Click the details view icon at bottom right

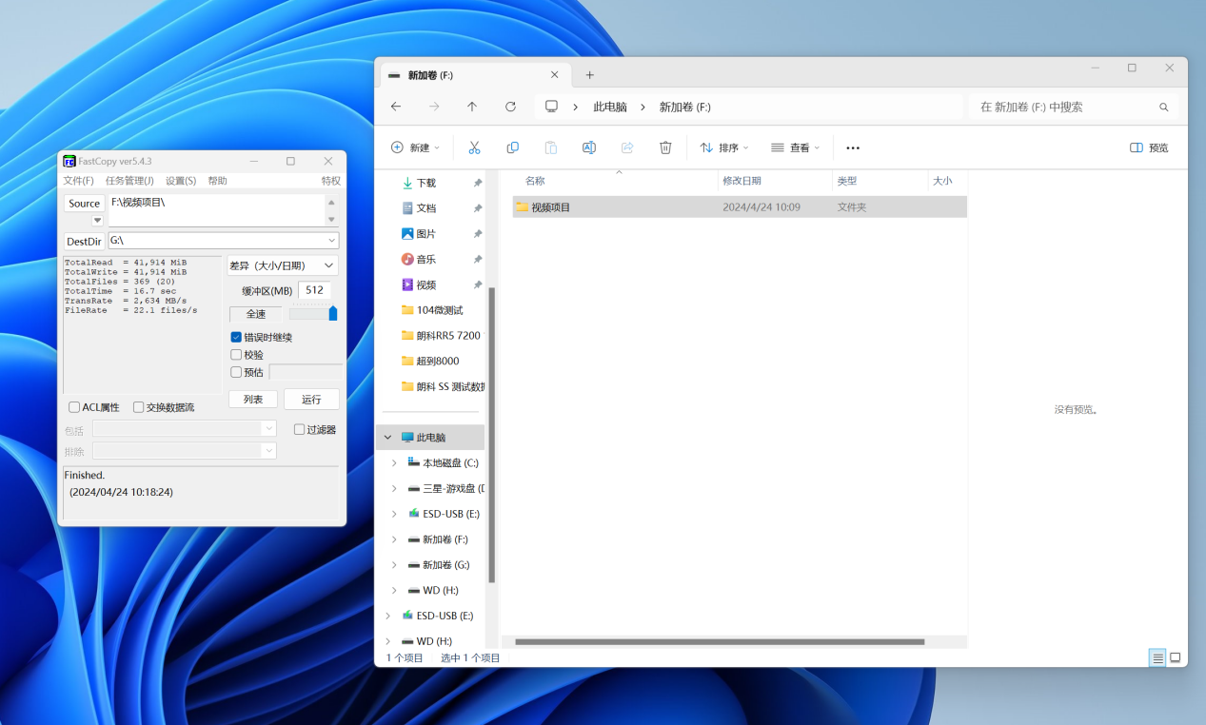[1157, 657]
